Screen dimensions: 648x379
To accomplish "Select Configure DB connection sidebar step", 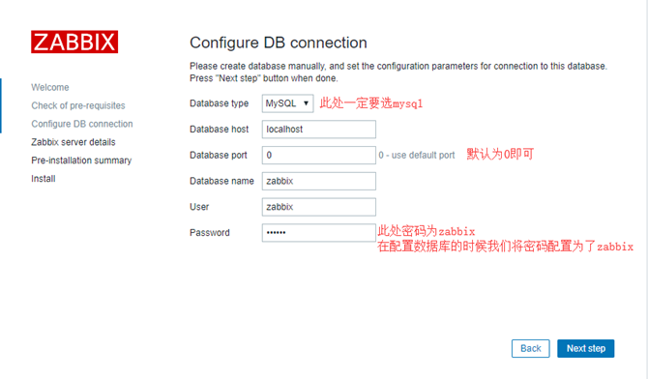I will (x=82, y=124).
